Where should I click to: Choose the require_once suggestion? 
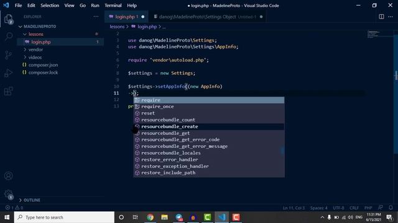click(209, 107)
